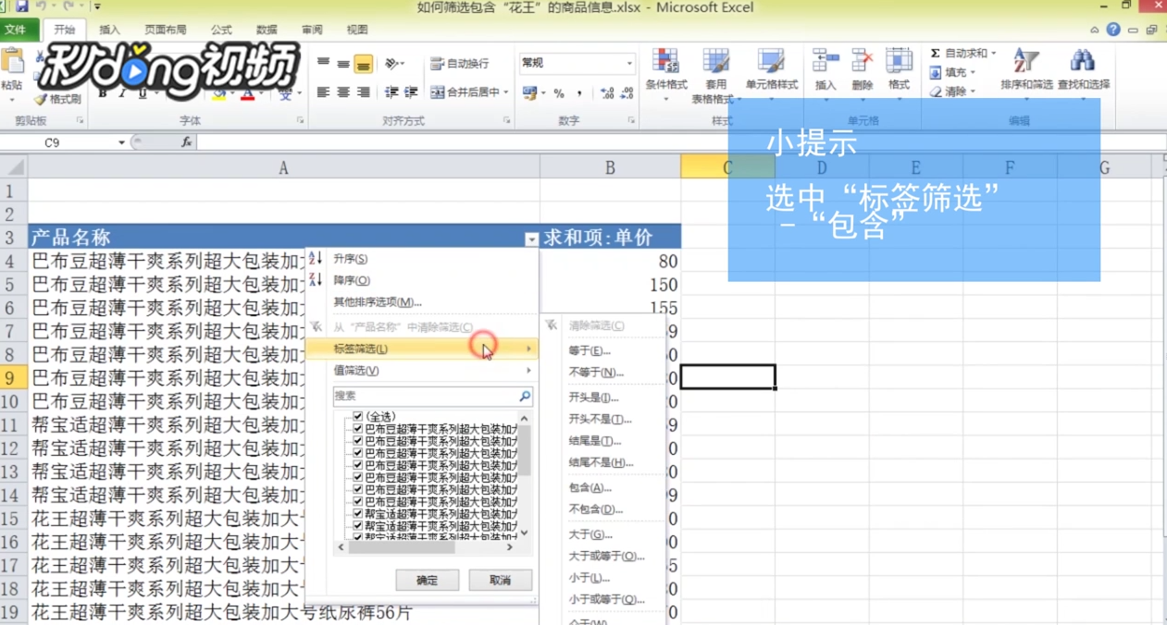This screenshot has height=625, width=1167.
Task: Open the text orientation tool
Action: pyautogui.click(x=395, y=64)
